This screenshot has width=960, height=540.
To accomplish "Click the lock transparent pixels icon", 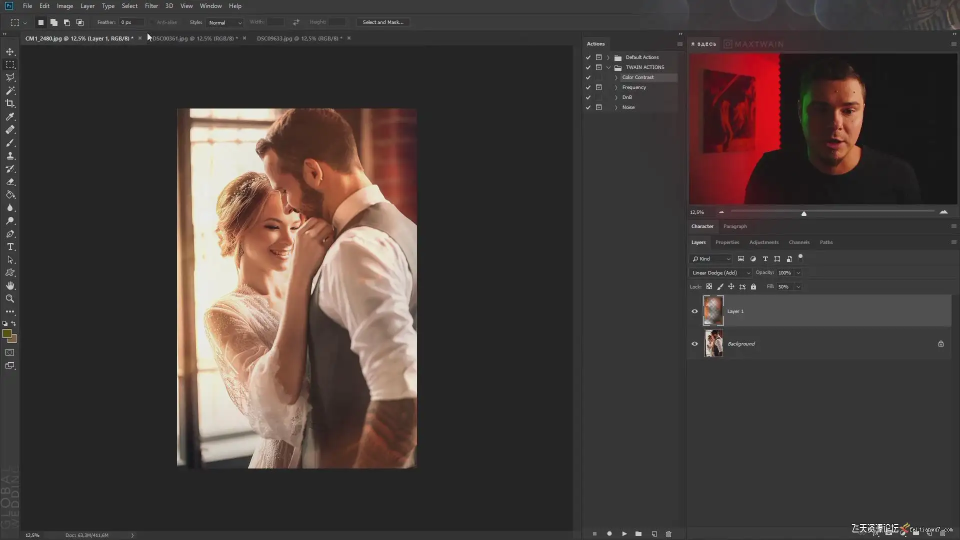I will 709,286.
